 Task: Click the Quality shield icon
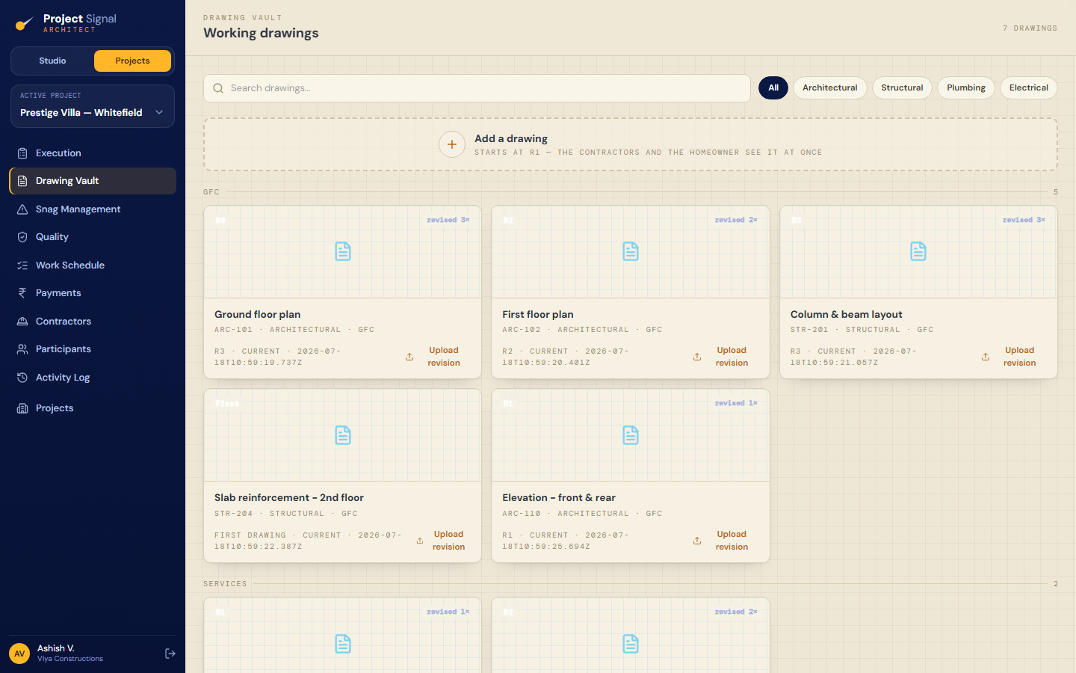[22, 237]
